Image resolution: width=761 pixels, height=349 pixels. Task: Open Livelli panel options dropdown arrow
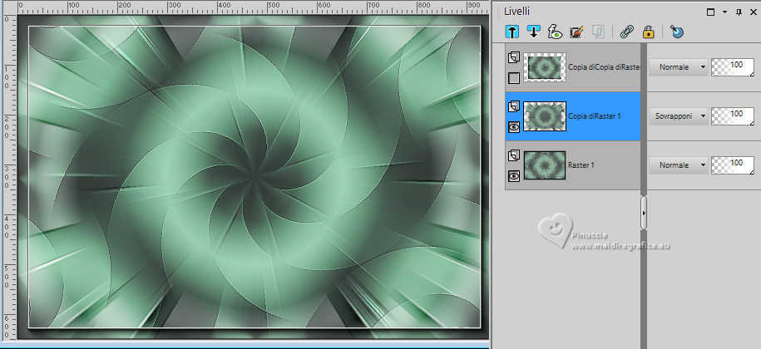(724, 12)
